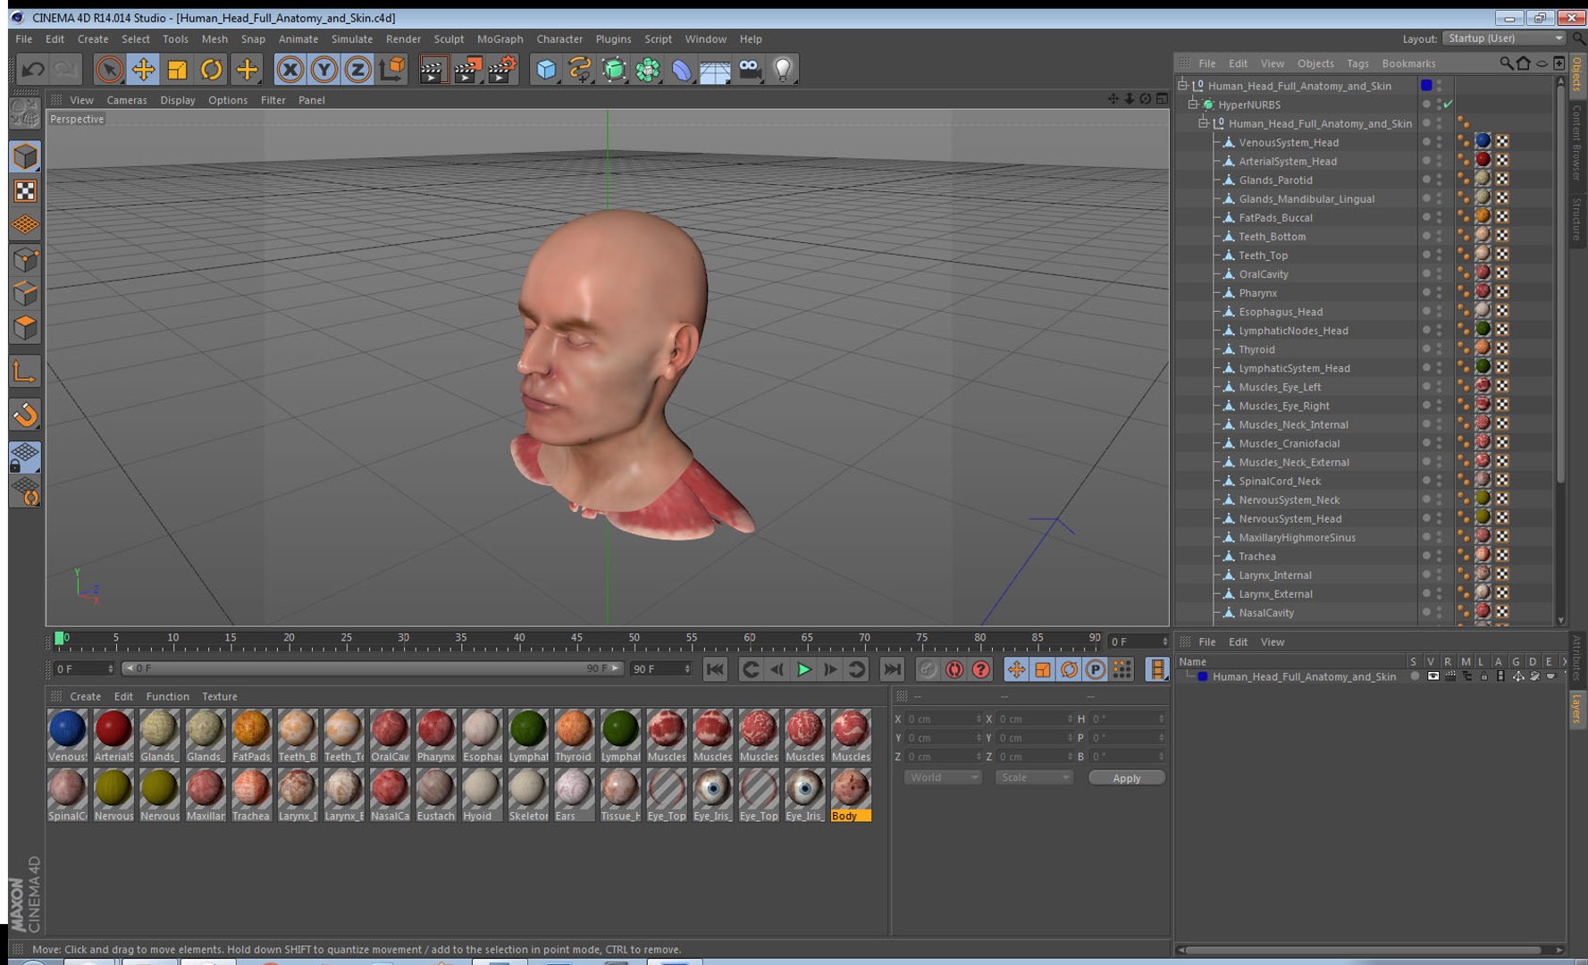Go to start of animation
Screen dimensions: 1588x965
(x=715, y=669)
